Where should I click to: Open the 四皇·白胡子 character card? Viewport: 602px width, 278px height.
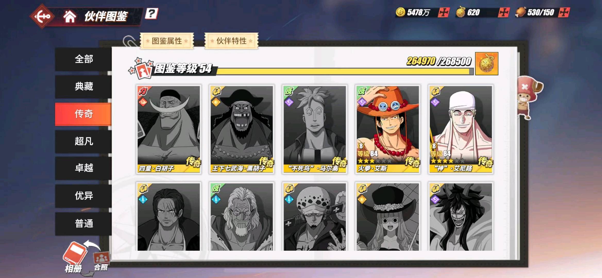[169, 129]
